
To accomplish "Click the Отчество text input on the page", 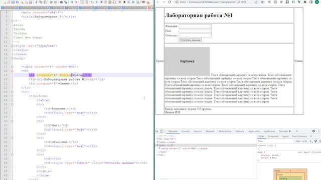I will (195, 35).
